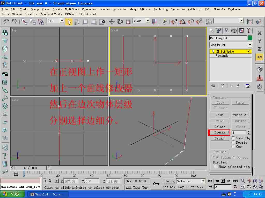Toggle the 3D Snap magnet icon

click(174, 22)
